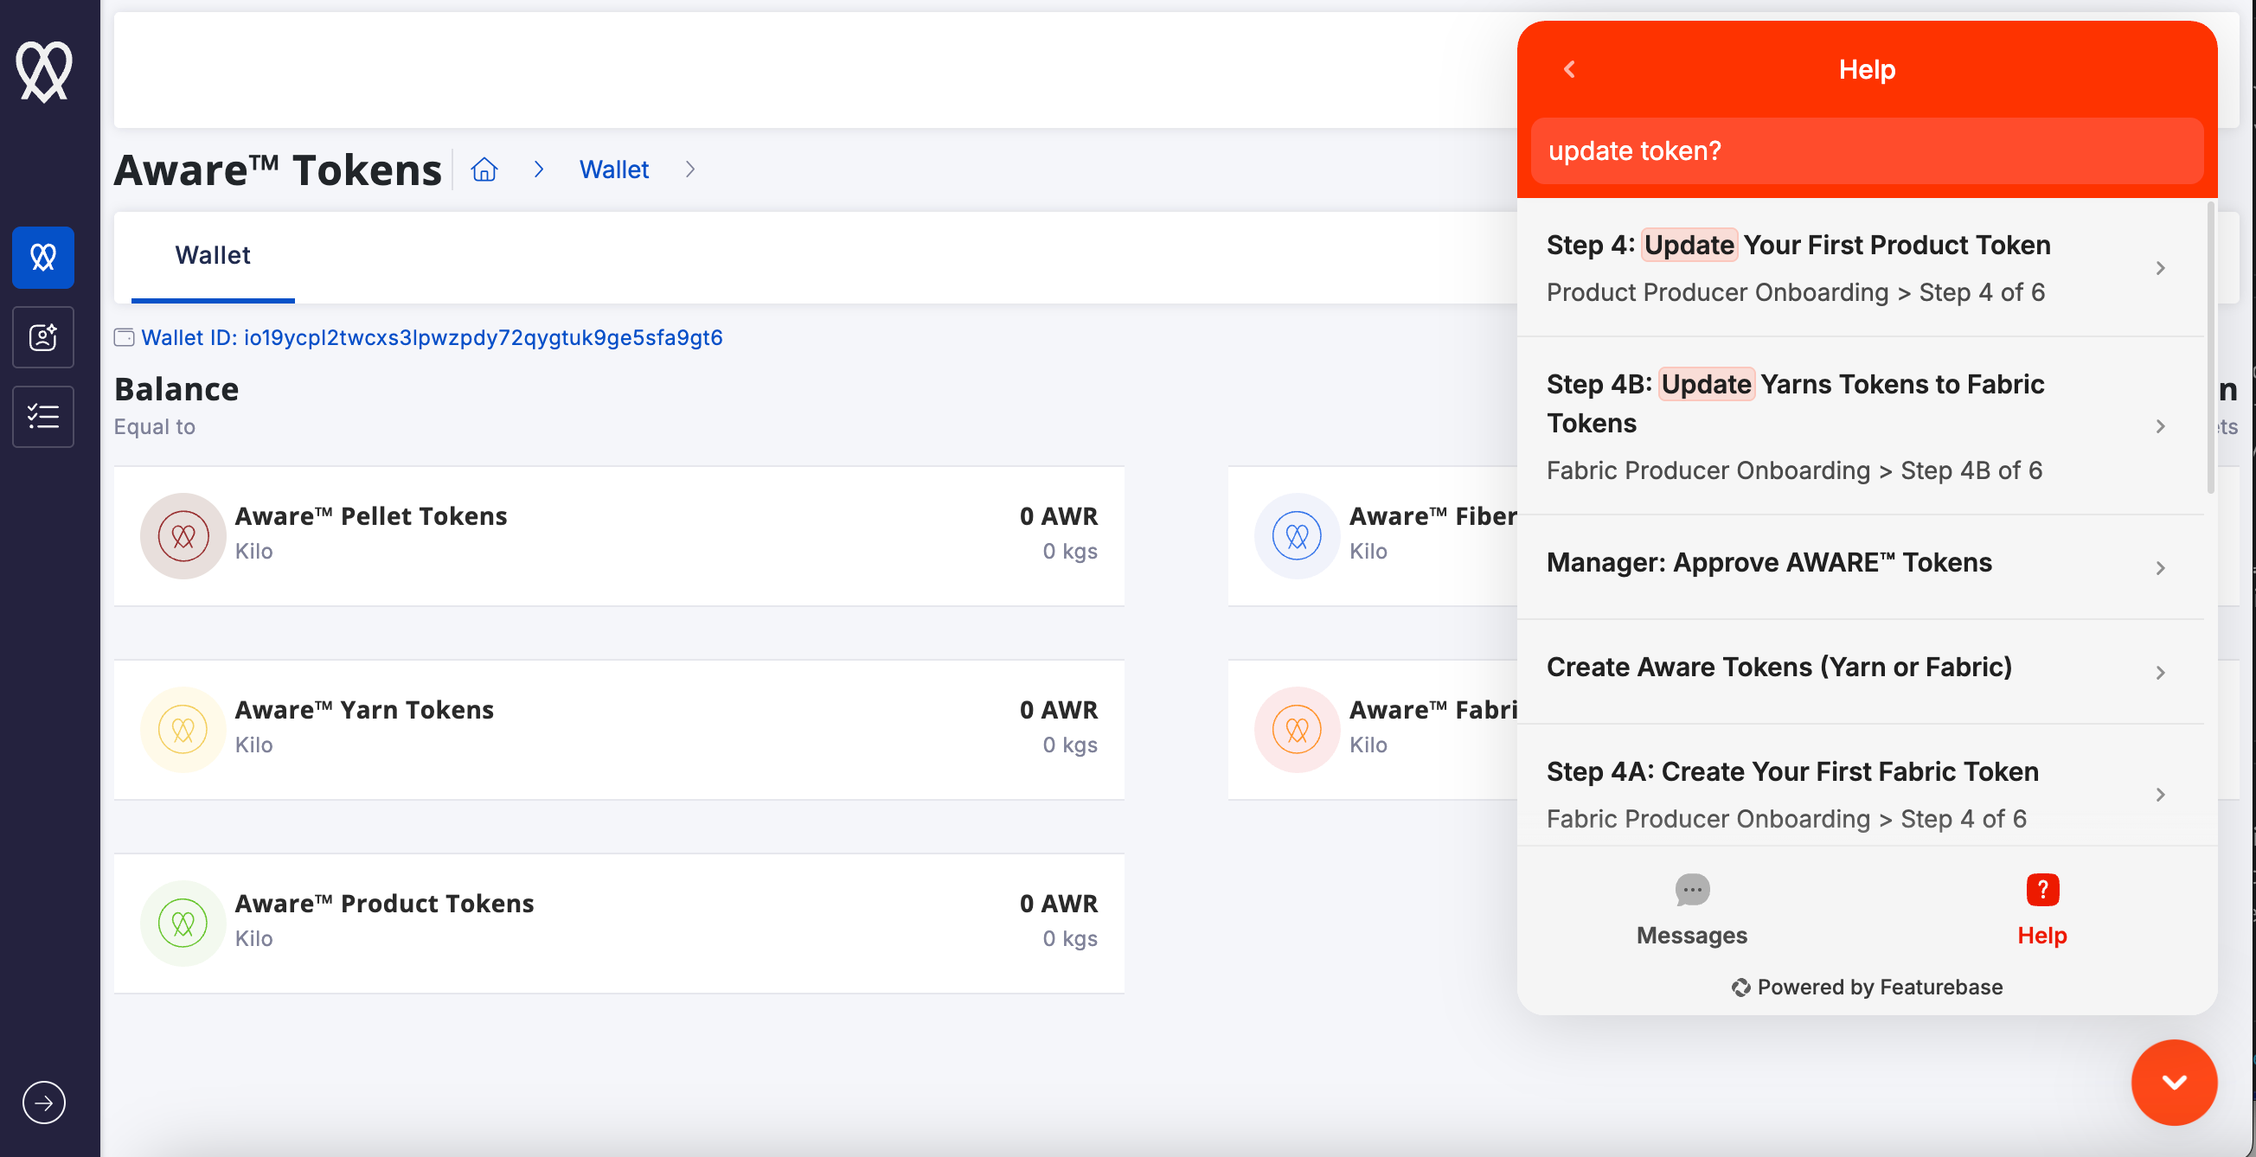Open 'Manager: Approve AWARE Tokens' article
The image size is (2256, 1157).
[x=1860, y=567]
